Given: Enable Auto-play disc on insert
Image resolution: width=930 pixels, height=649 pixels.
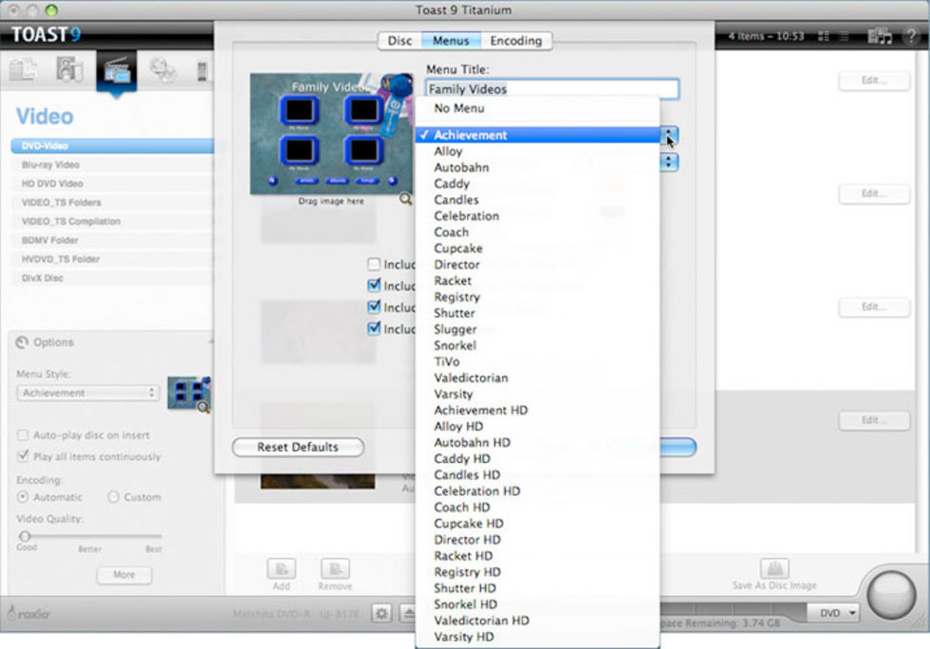Looking at the screenshot, I should pyautogui.click(x=23, y=436).
